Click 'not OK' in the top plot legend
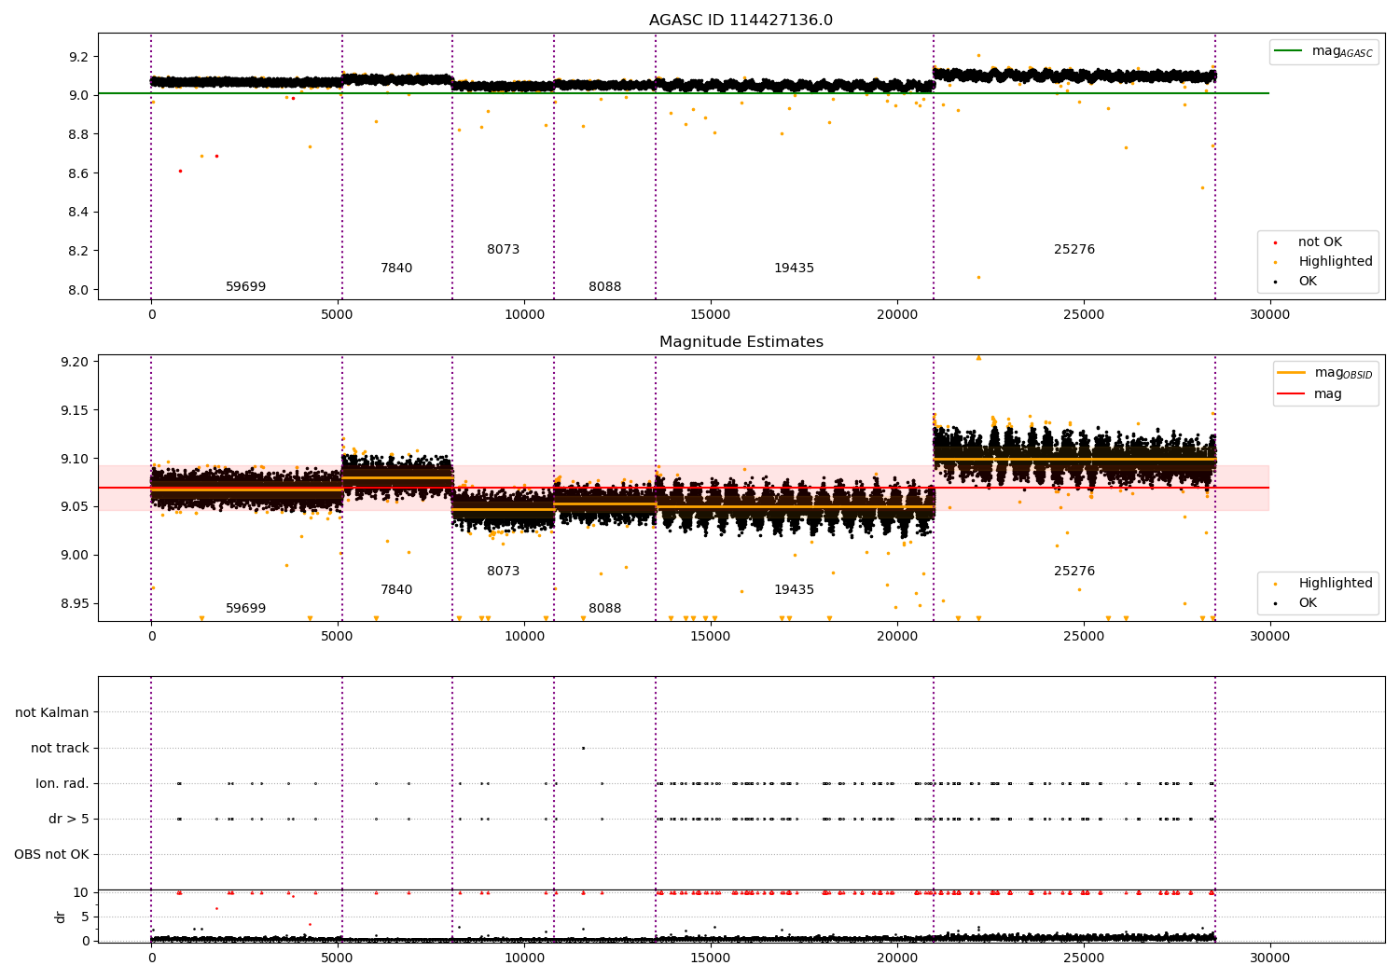The height and width of the screenshot is (979, 1399). pyautogui.click(x=1320, y=242)
